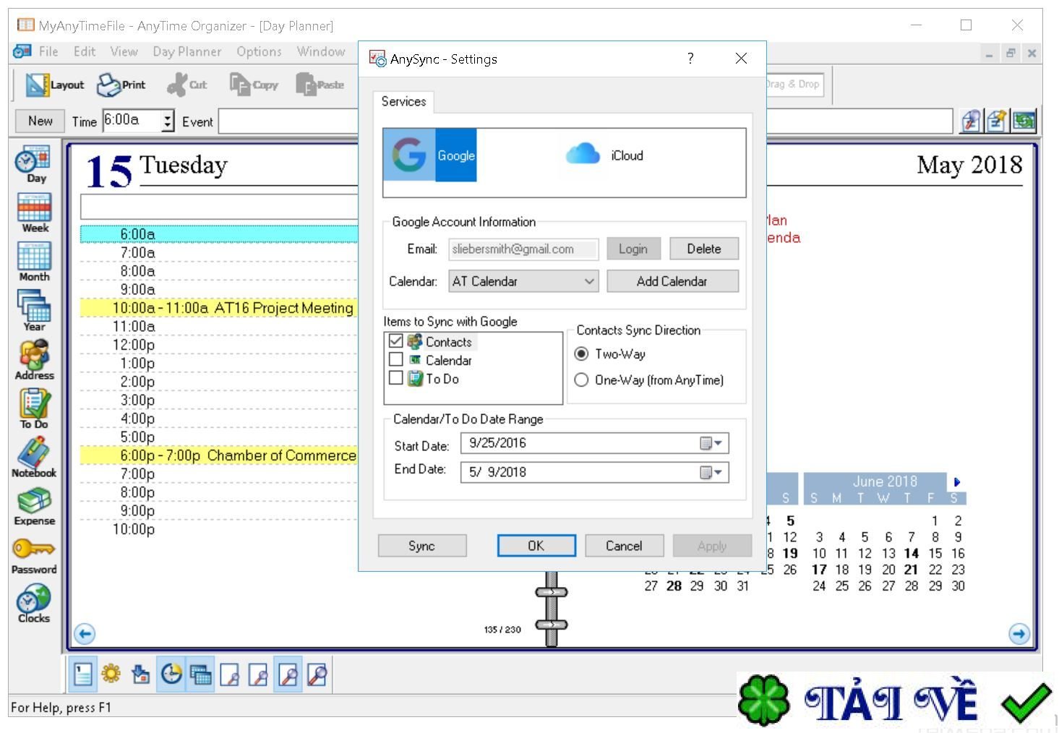
Task: Click into the Time input field
Action: click(132, 121)
